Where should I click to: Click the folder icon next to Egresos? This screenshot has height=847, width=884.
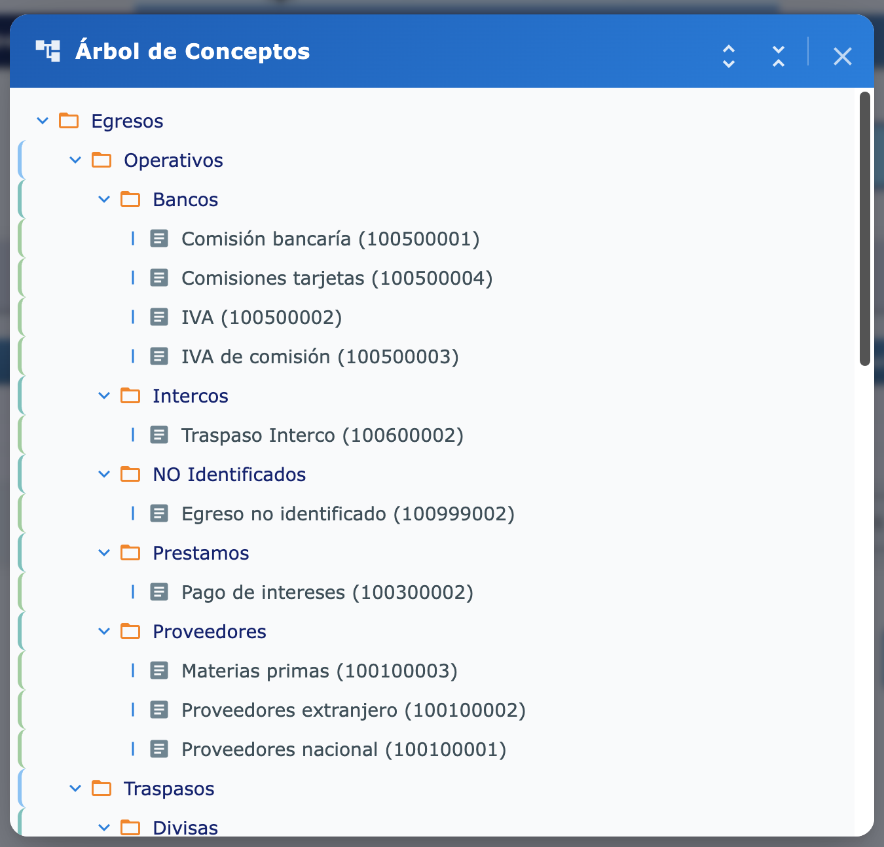(68, 120)
